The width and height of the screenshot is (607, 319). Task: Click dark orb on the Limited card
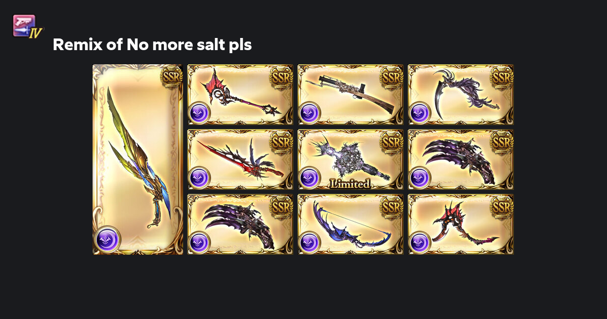(309, 178)
